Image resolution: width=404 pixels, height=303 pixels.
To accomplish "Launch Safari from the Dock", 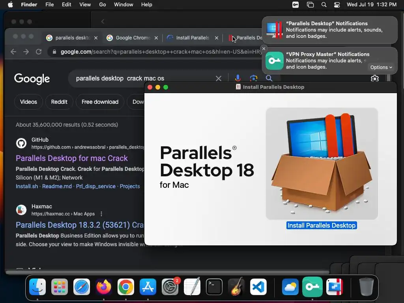I will click(x=82, y=287).
